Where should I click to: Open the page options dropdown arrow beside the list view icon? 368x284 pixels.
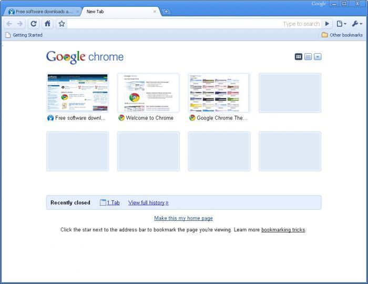[318, 57]
